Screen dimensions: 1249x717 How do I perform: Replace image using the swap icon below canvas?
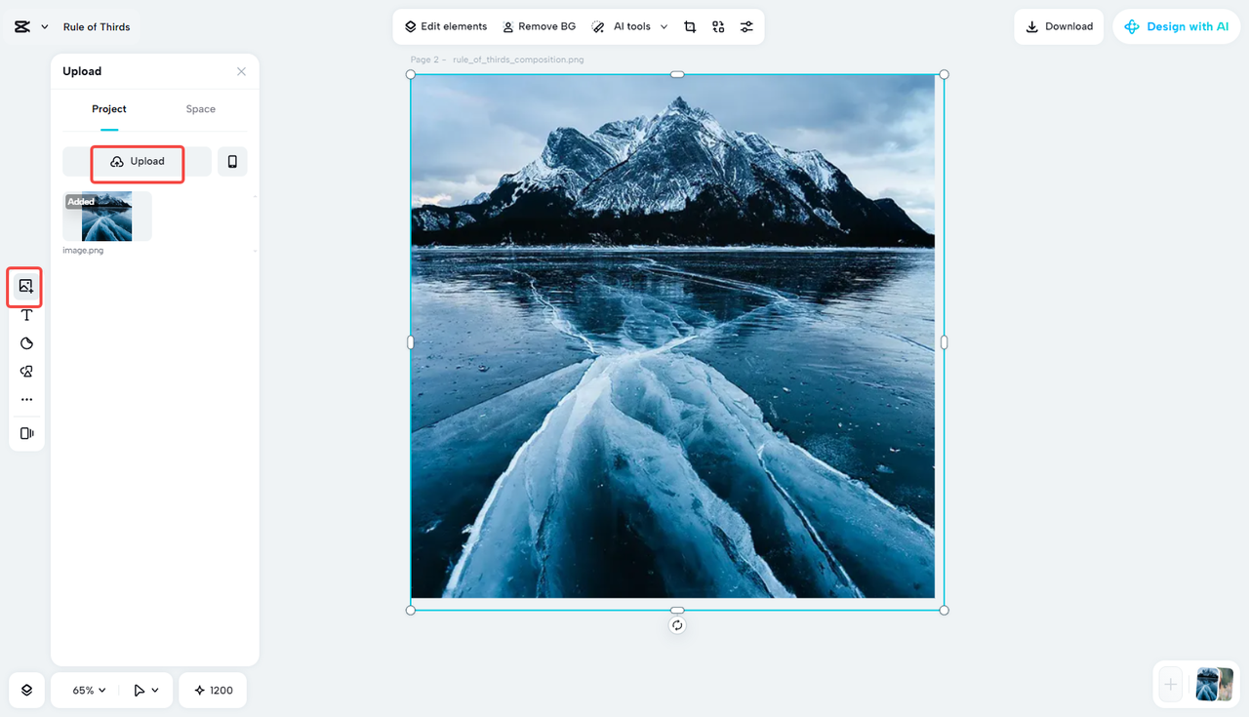tap(677, 624)
